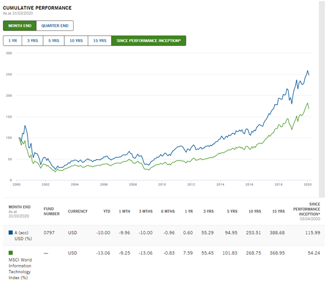Click the green MSCI index legend square
This screenshot has width=326, height=285.
click(x=11, y=253)
